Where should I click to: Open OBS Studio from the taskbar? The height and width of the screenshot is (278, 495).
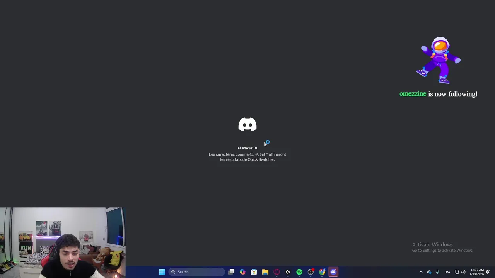(x=311, y=272)
